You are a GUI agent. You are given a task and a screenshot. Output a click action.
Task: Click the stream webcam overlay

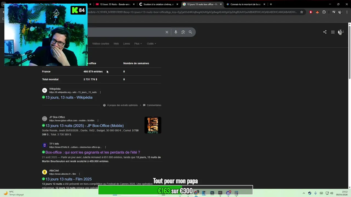(x=46, y=35)
